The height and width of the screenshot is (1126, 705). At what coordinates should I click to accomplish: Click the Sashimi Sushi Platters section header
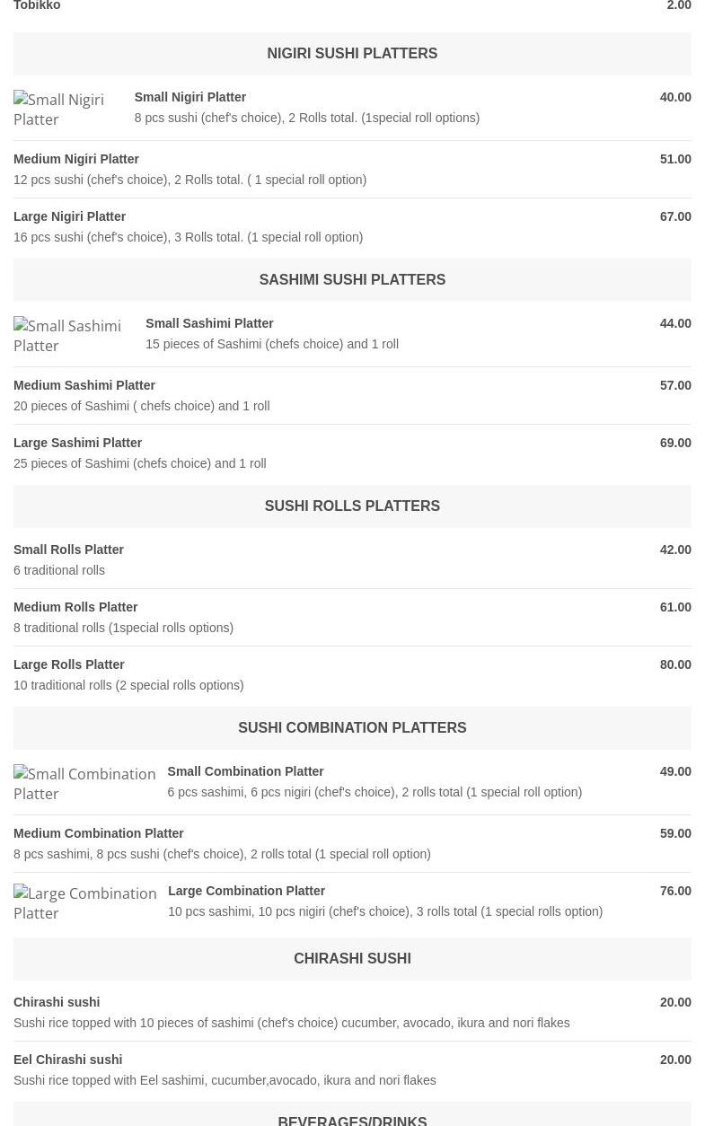352,280
